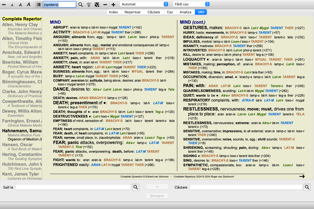The image size is (314, 209).
Task: Click the leftmost minus icon in toolbar
Action: [4, 5]
